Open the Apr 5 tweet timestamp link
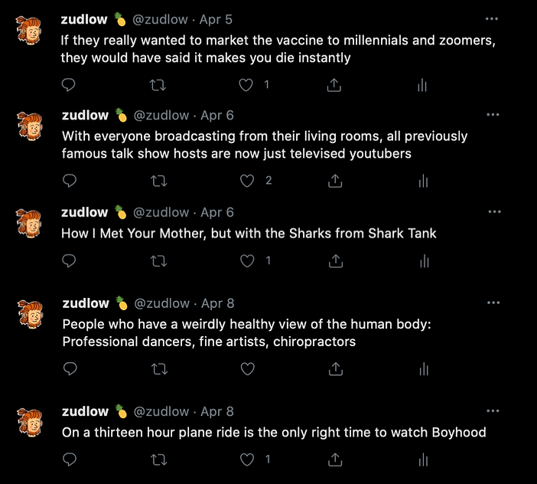537x484 pixels. [x=216, y=19]
